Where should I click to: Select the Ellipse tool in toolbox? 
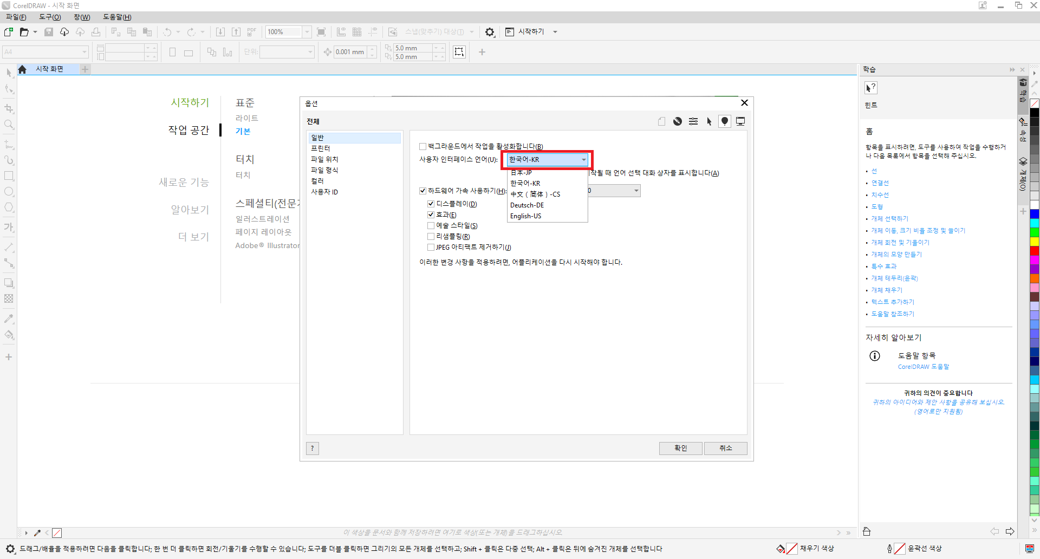coord(9,192)
